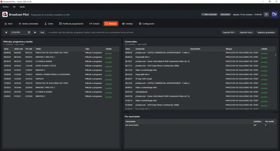Click the Broadcast Pilot logo icon
280x151 pixels.
tap(5, 15)
